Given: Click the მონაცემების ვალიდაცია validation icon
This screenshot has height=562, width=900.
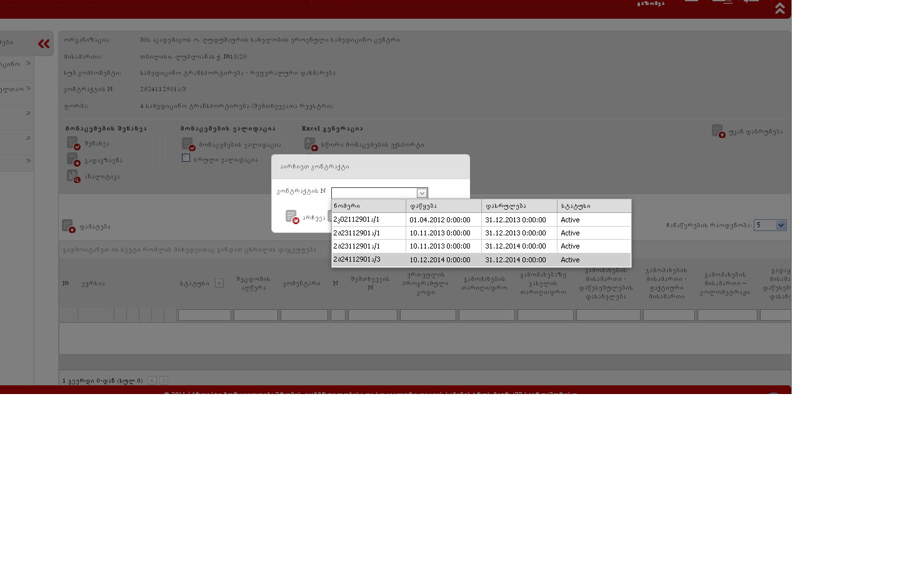Looking at the screenshot, I should [x=188, y=145].
